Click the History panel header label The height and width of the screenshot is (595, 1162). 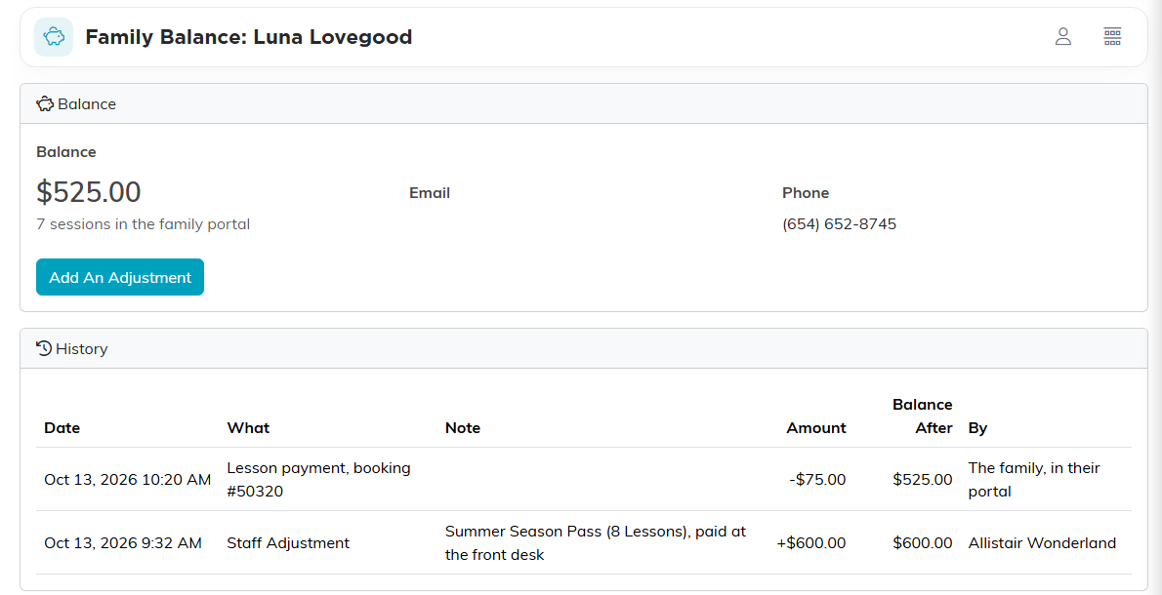tap(81, 348)
